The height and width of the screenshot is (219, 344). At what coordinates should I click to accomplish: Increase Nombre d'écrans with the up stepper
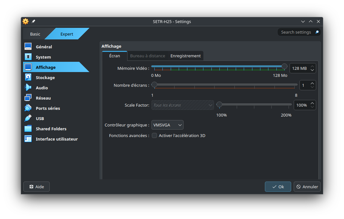(312, 83)
